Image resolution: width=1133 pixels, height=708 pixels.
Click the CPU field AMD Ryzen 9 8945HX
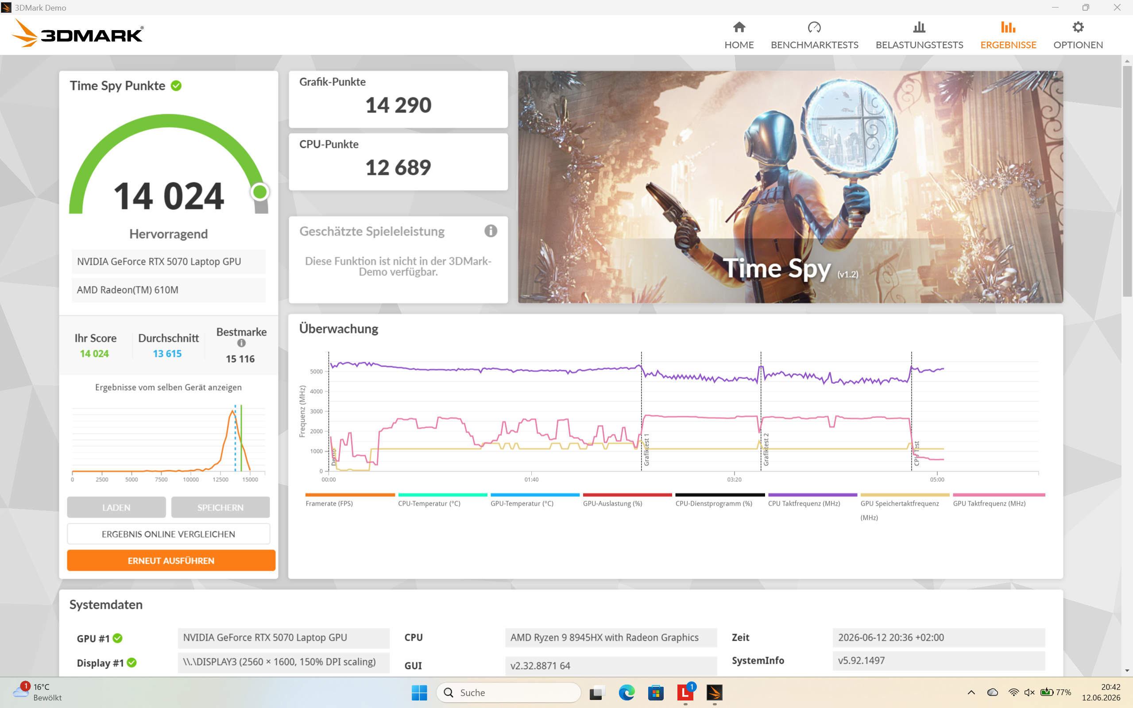611,637
